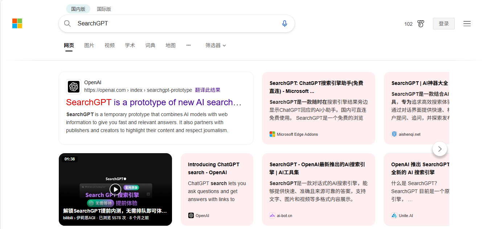Click the OpenAI favicon in ChatGPT search card
The height and width of the screenshot is (229, 487).
[x=191, y=216]
